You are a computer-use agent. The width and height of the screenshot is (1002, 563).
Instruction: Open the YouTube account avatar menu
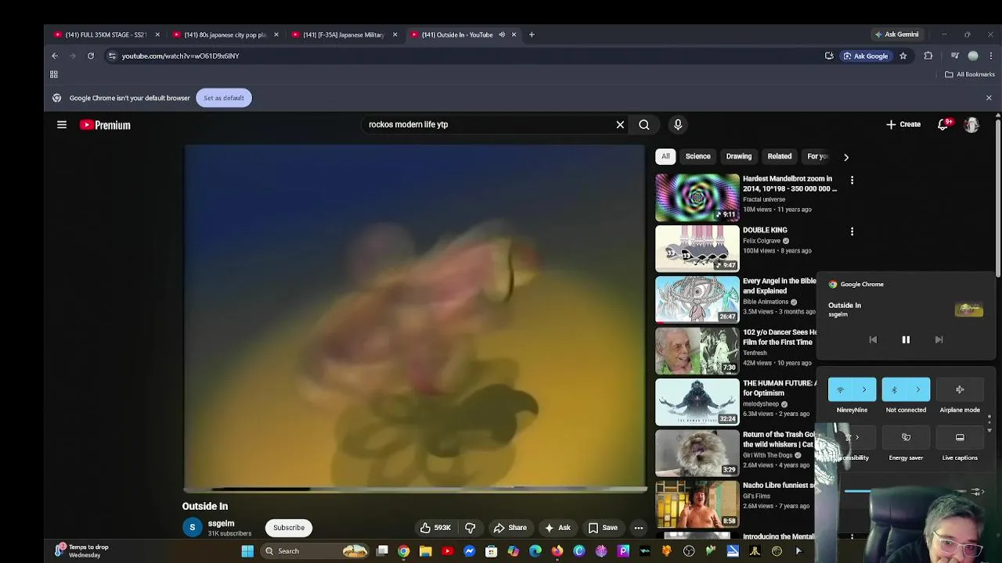click(971, 124)
